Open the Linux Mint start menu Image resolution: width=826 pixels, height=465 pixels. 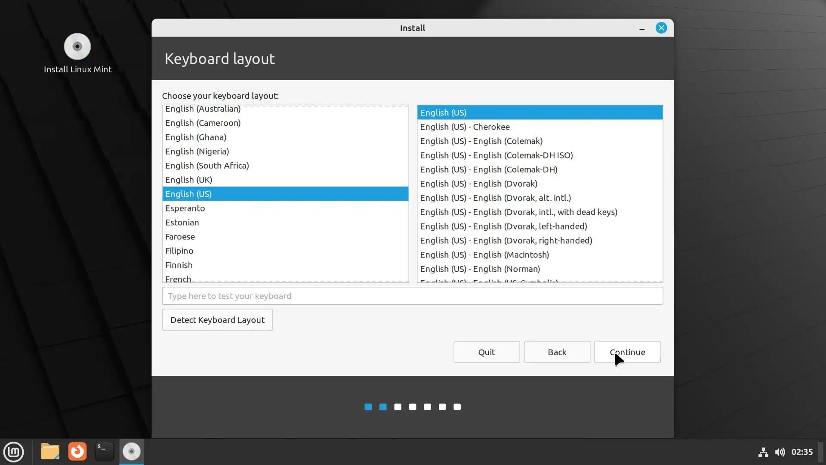click(14, 452)
